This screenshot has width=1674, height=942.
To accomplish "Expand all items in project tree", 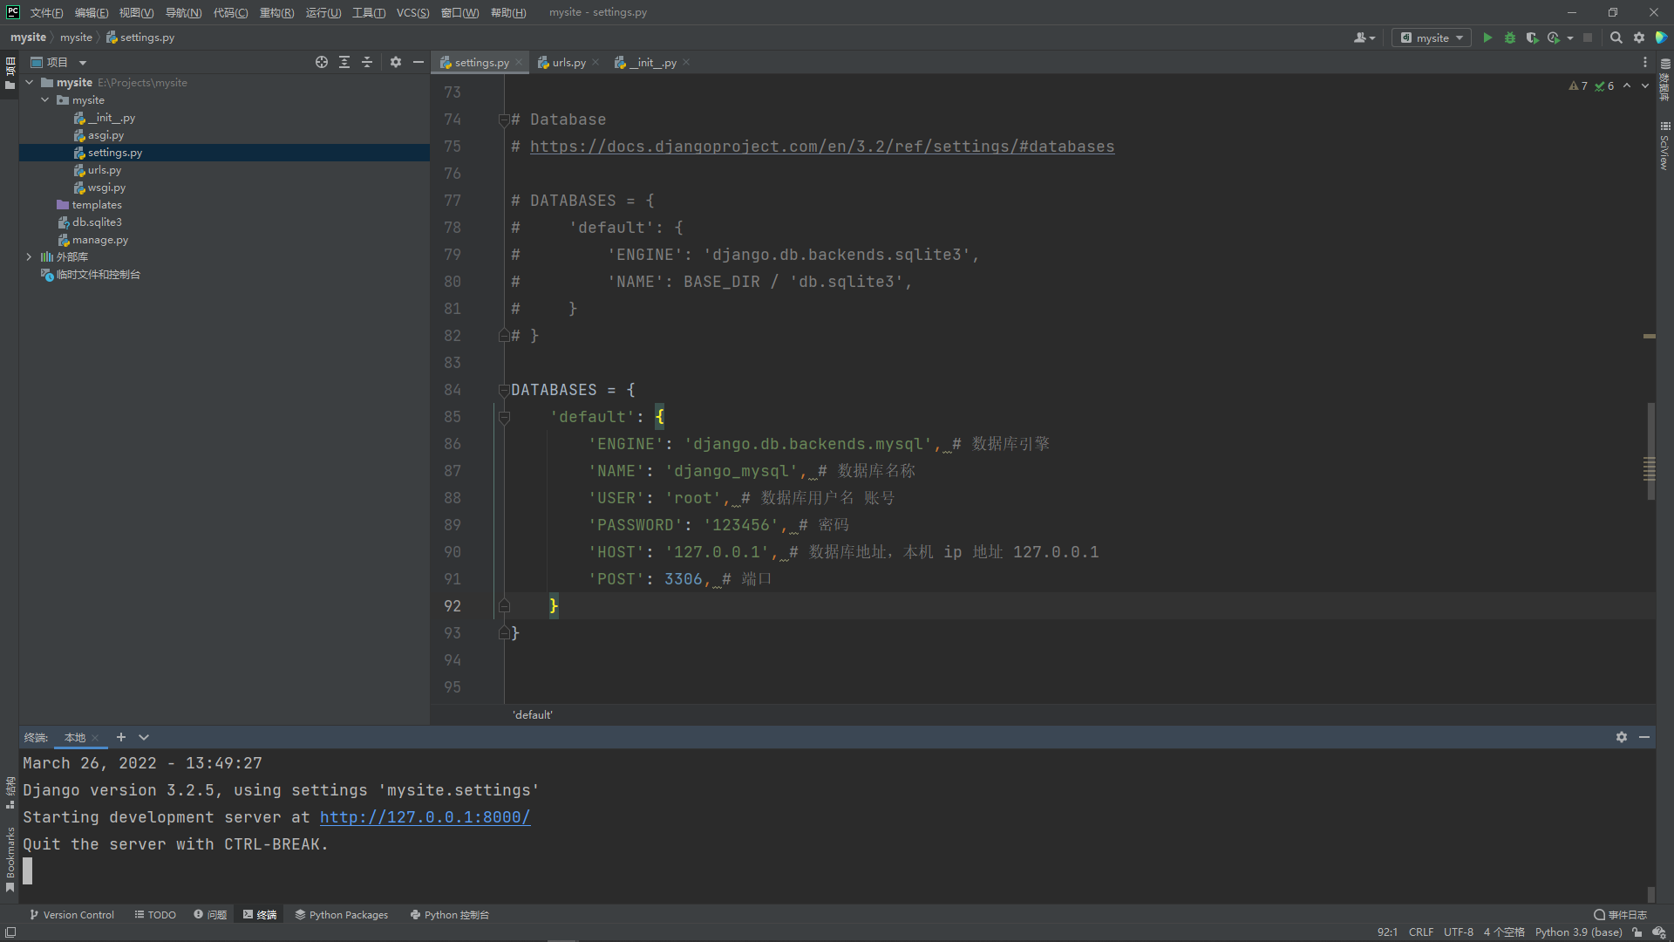I will click(x=344, y=62).
